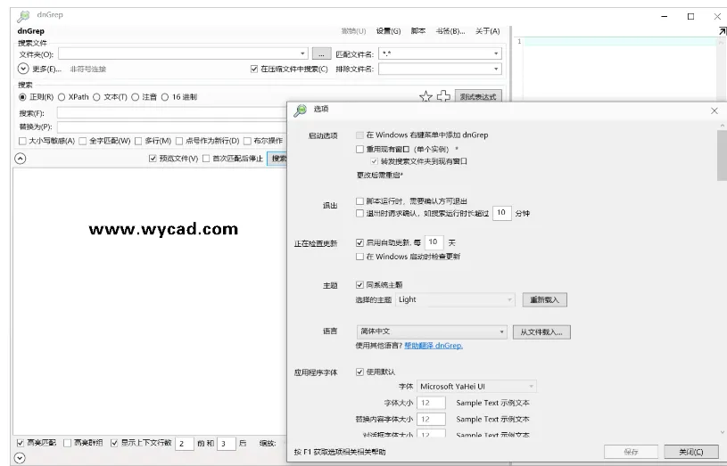This screenshot has width=727, height=466.
Task: Click the 测试表达式 button
Action: pos(478,96)
